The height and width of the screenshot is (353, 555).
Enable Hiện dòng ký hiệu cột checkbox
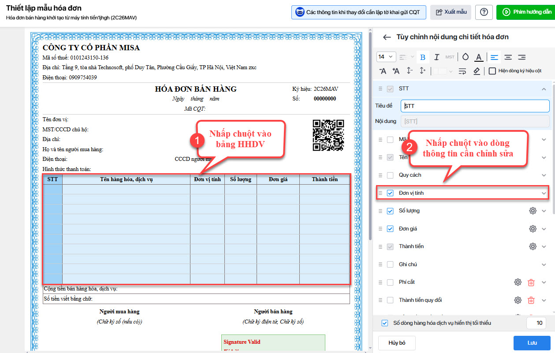(492, 71)
